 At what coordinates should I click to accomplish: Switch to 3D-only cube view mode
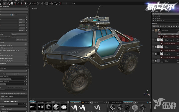tap(55, 4)
